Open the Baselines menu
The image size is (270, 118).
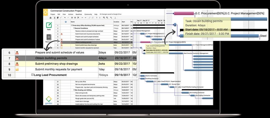pos(79,14)
